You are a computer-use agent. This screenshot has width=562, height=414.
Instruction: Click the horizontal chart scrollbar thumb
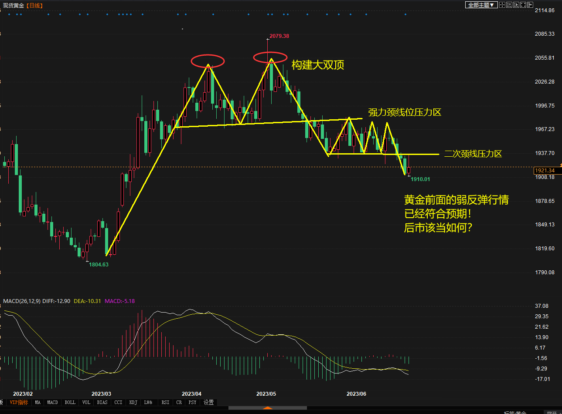click(268, 408)
